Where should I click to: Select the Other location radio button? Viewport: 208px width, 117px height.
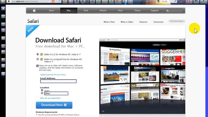tap(42, 93)
